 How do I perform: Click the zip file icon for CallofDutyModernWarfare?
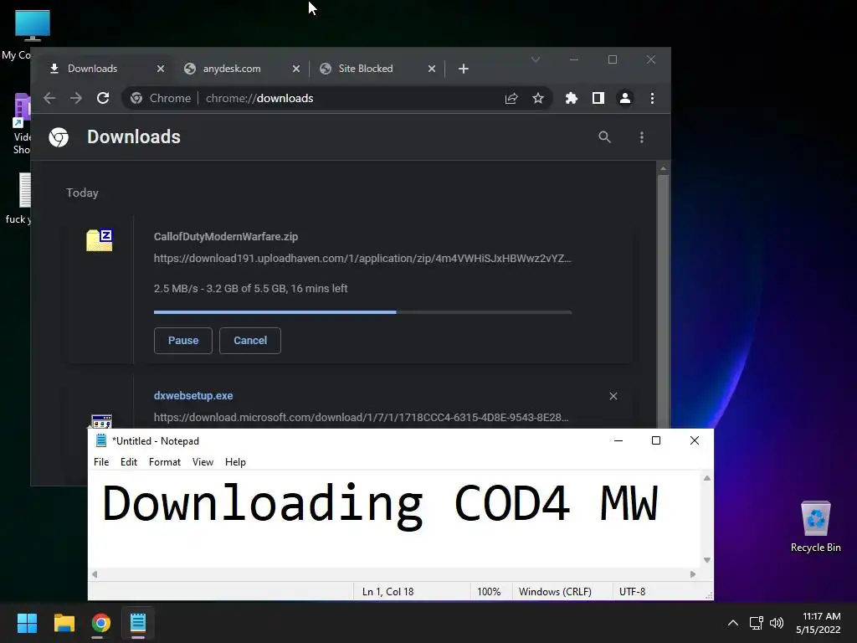point(100,240)
